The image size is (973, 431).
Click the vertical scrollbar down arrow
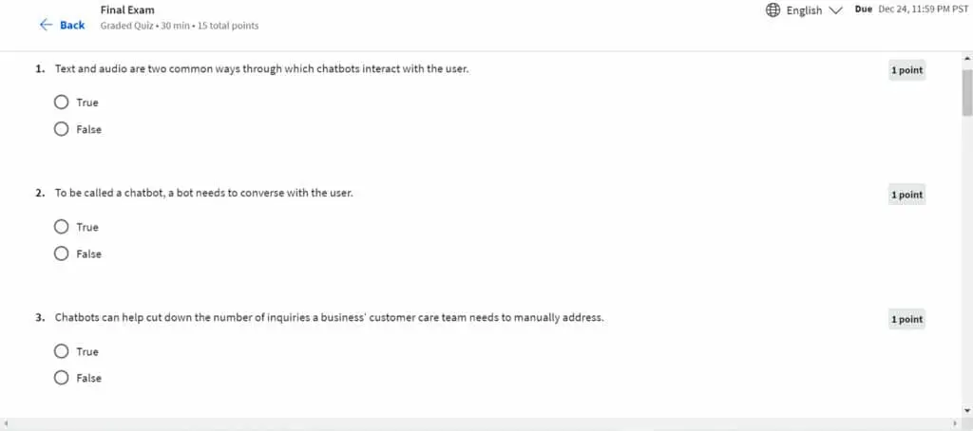966,410
